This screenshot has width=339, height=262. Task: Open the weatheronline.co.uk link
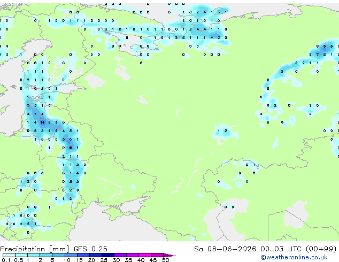tap(294, 257)
